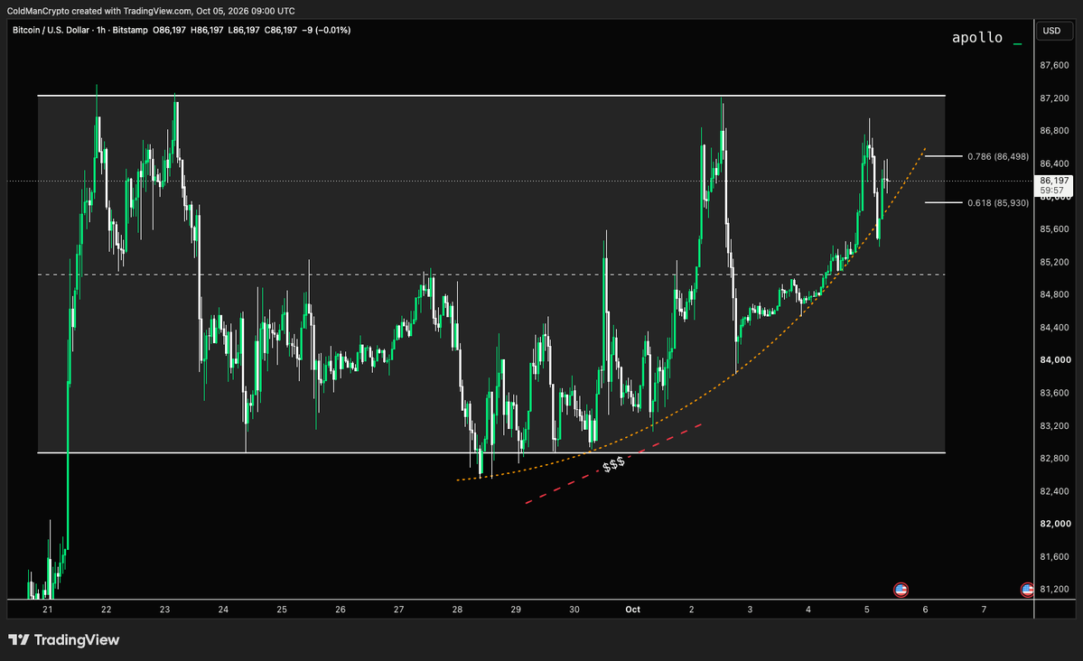Click the low value L86,197
1083x661 pixels.
coord(244,31)
